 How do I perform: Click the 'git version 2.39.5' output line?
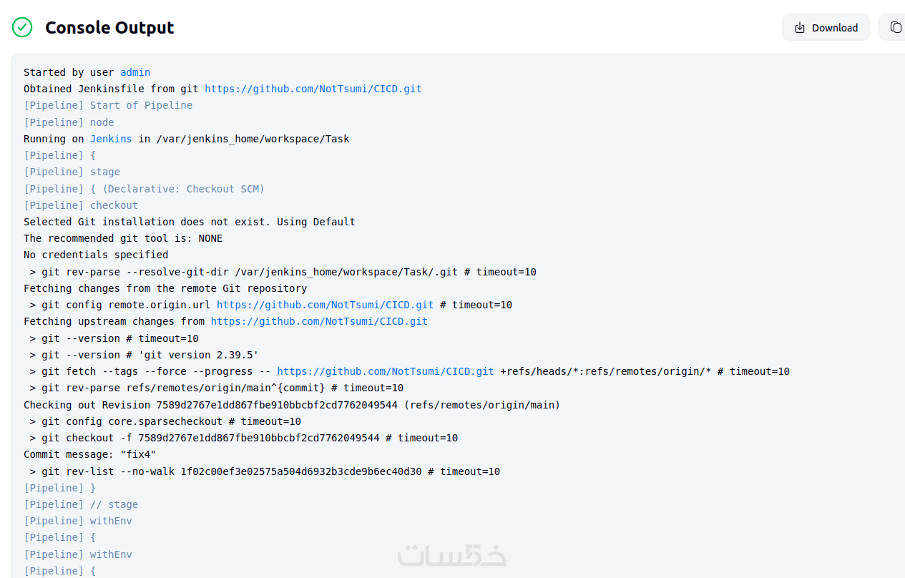[144, 355]
